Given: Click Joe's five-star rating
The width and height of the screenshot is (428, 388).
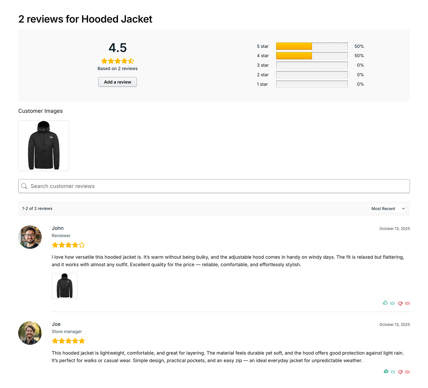Looking at the screenshot, I should [68, 341].
